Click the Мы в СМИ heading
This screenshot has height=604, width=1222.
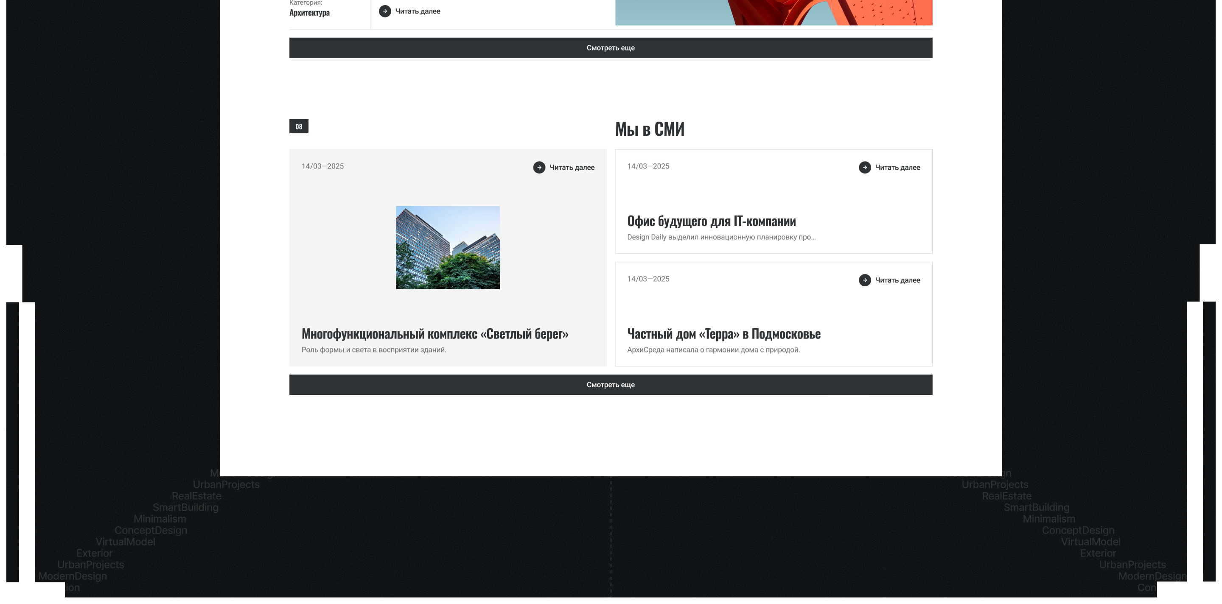click(650, 129)
